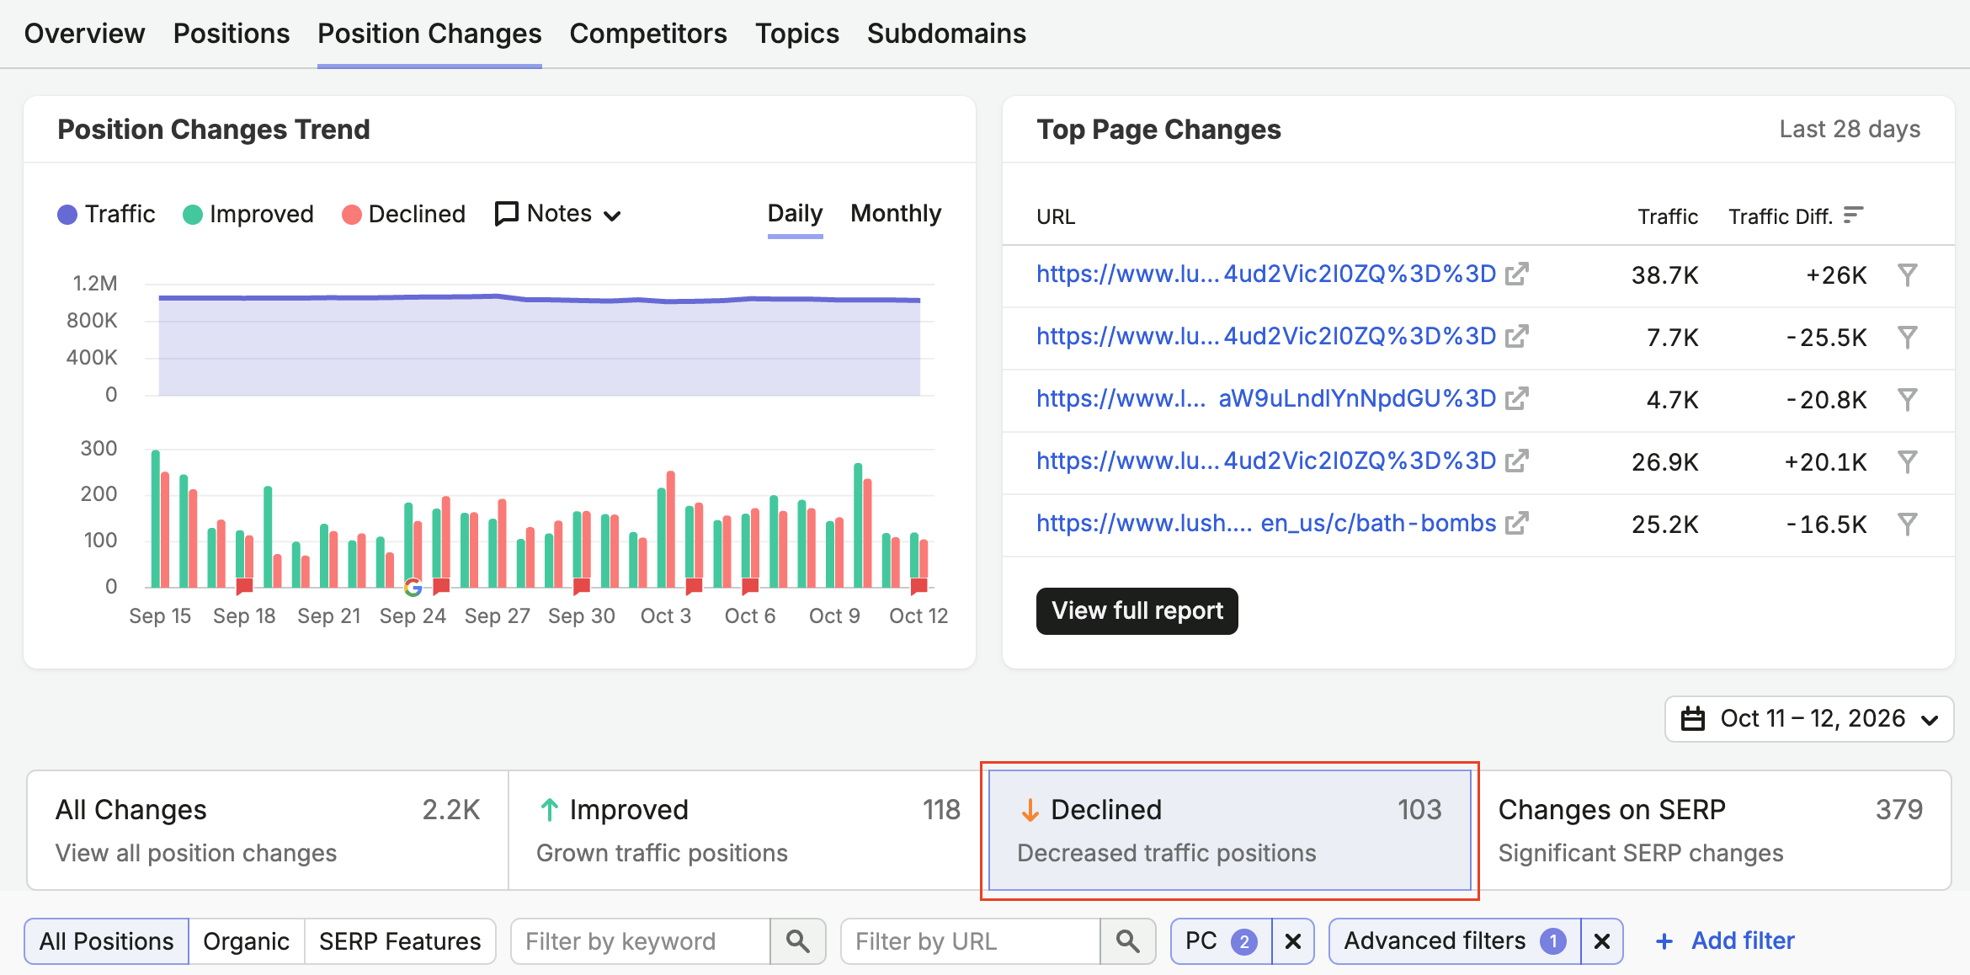1970x975 pixels.
Task: Go to the Overview tab
Action: 84,34
